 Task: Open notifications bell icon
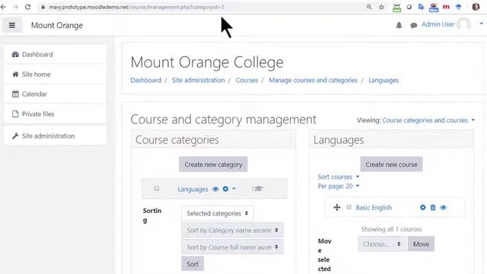tap(399, 25)
